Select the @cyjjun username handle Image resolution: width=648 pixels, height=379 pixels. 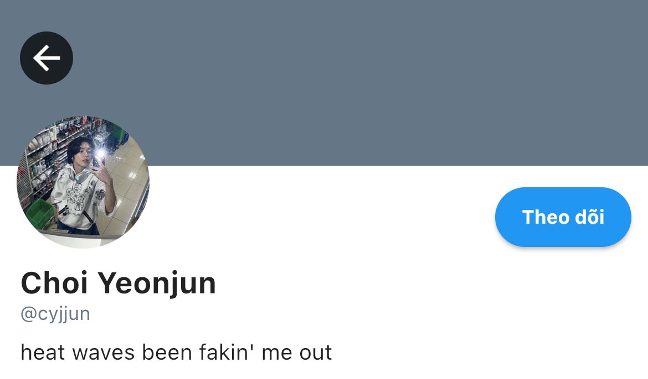tap(55, 314)
